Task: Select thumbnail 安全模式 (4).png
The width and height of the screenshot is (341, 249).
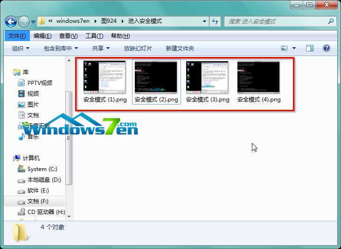Action: [x=259, y=82]
